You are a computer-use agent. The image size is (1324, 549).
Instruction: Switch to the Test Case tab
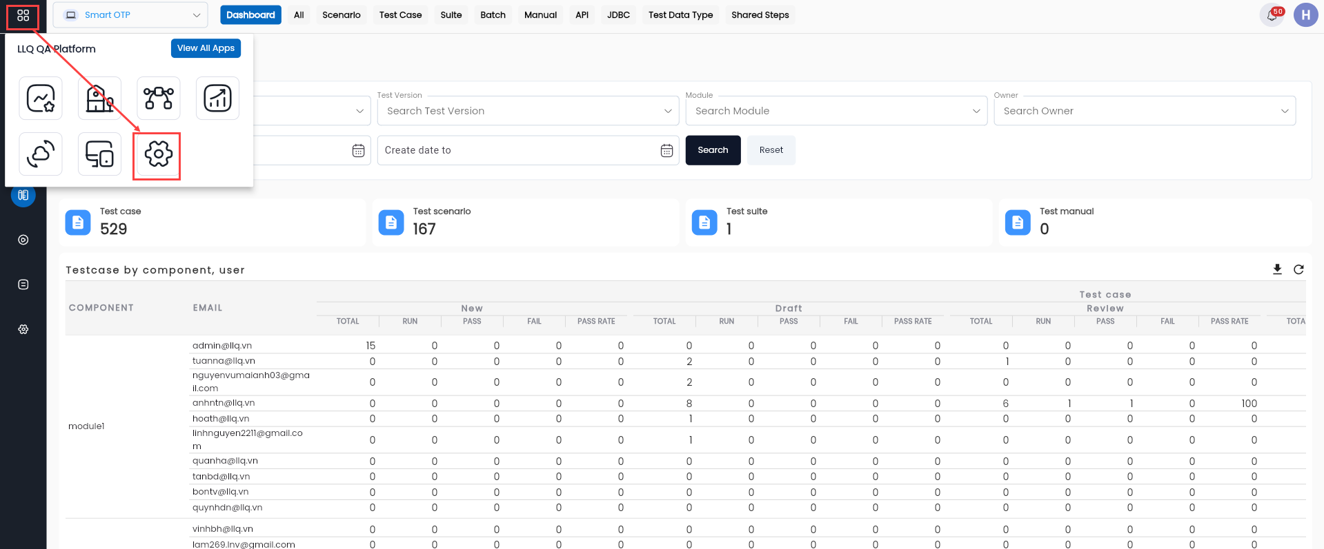pos(400,15)
